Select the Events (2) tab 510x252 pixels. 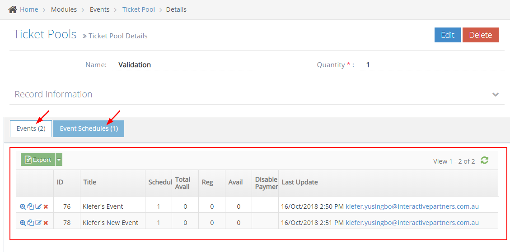click(31, 128)
